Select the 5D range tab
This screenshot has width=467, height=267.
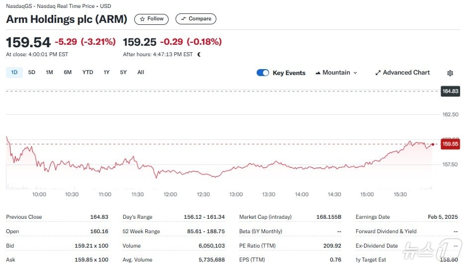tap(31, 72)
